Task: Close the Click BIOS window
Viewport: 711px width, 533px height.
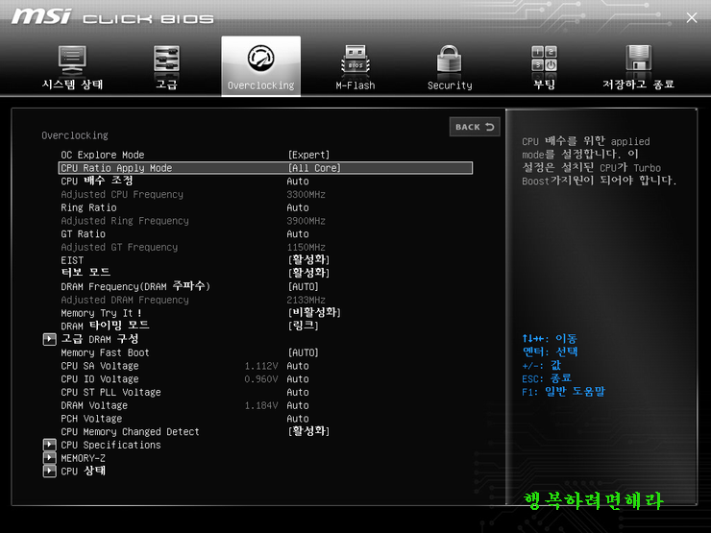Action: (x=692, y=17)
